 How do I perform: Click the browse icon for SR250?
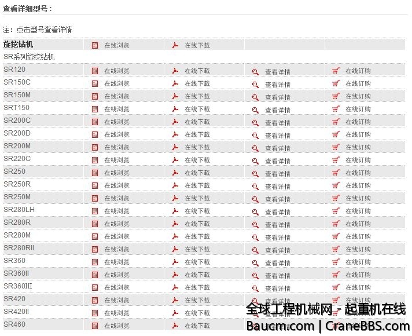(95, 173)
